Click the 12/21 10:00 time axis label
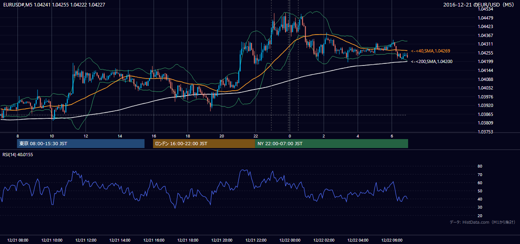 52,240
